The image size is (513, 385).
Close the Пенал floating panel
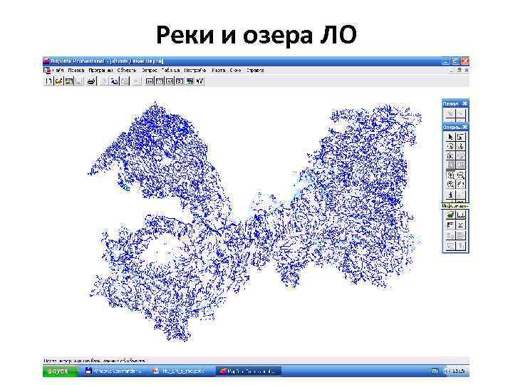pyautogui.click(x=465, y=104)
